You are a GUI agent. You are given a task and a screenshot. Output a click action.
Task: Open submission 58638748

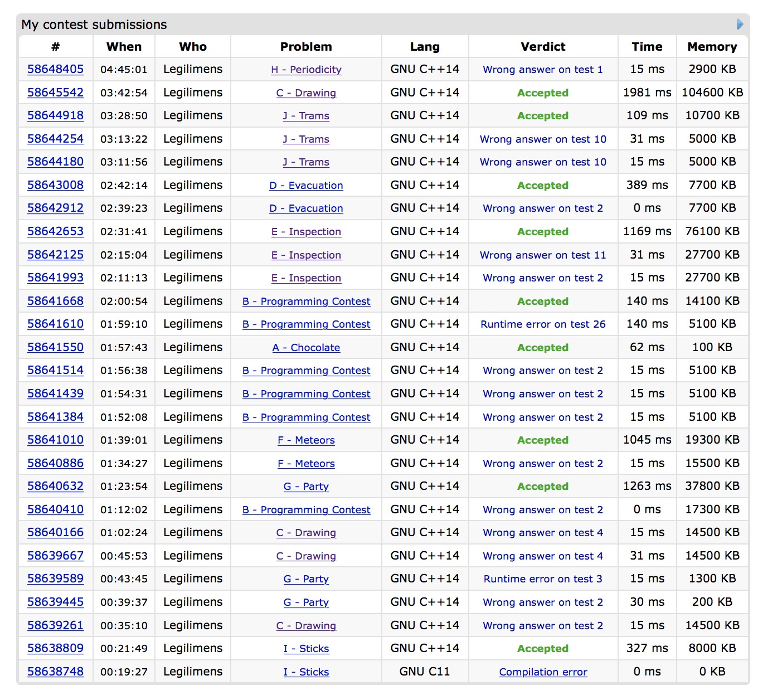[55, 672]
